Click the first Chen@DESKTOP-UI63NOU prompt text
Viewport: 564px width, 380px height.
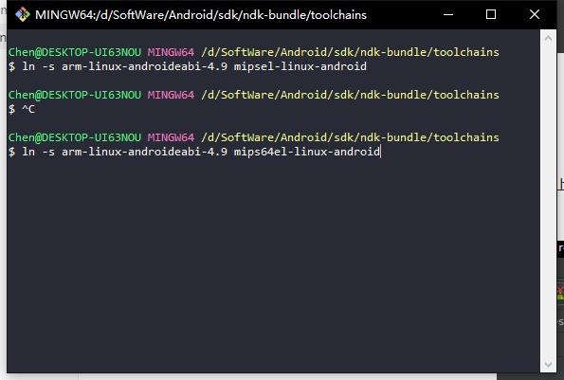tap(75, 52)
